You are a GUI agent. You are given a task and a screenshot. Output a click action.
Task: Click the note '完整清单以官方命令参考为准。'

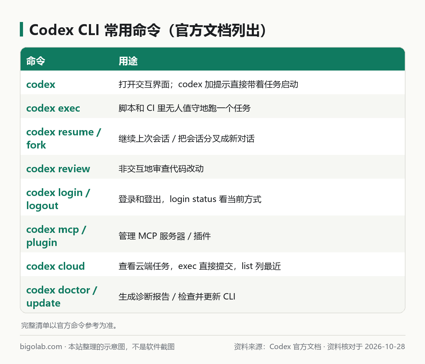pos(69,325)
